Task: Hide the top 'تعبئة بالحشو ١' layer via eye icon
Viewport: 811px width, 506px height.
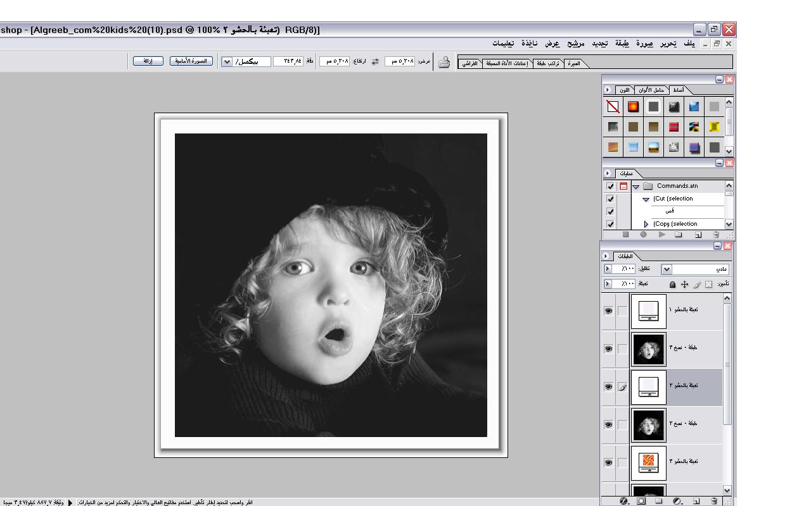Action: click(608, 311)
